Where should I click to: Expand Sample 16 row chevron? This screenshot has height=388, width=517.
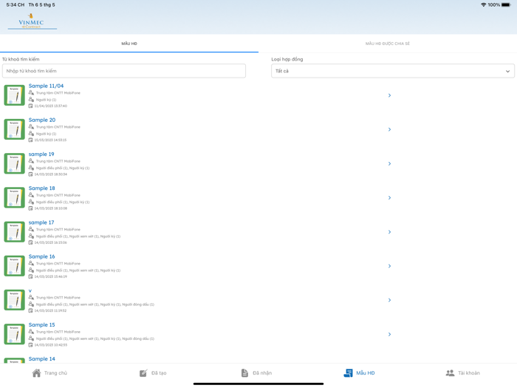click(x=389, y=266)
